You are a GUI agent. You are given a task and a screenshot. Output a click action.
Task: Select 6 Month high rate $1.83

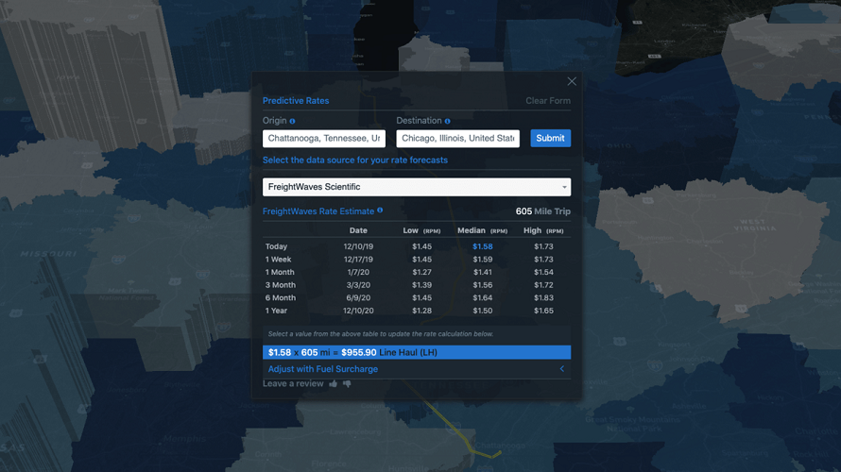coord(543,298)
